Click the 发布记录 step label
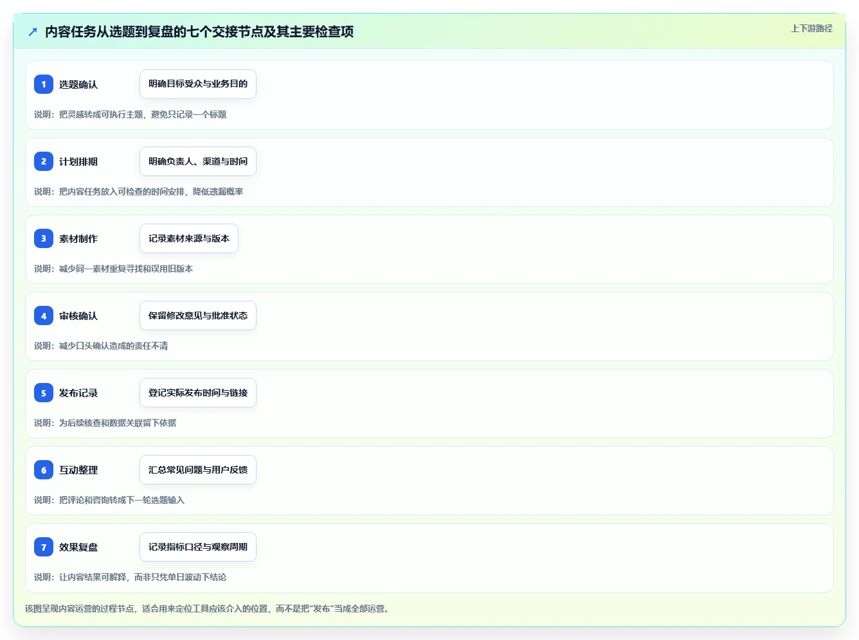Viewport: 859px width, 640px height. [x=78, y=393]
